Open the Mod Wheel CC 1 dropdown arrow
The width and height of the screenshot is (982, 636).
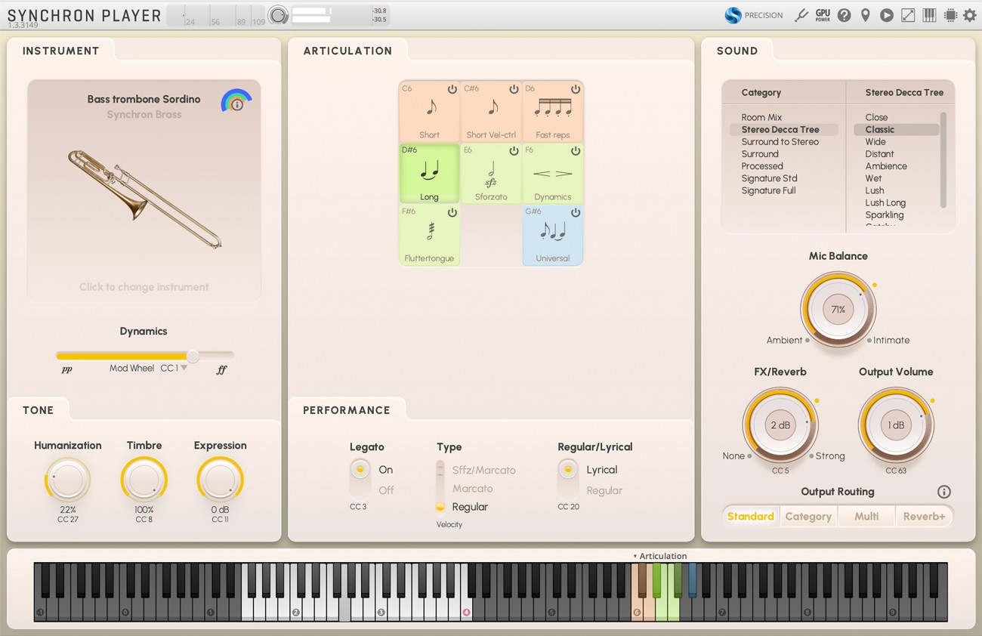(184, 369)
